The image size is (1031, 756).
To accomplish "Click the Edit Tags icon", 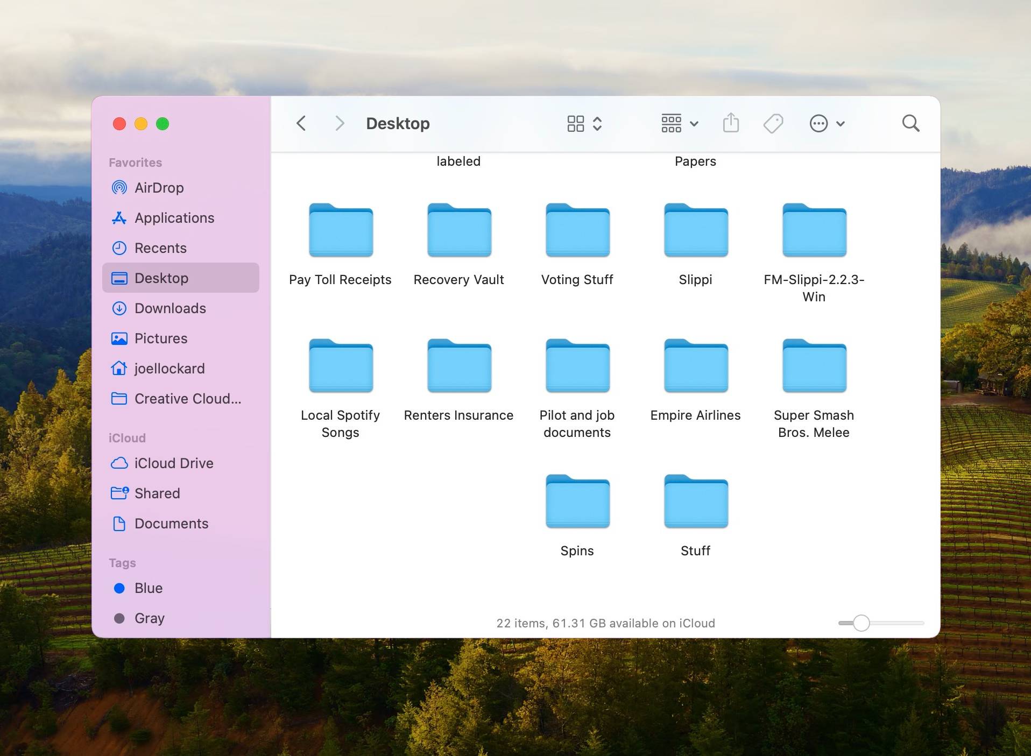I will click(773, 123).
